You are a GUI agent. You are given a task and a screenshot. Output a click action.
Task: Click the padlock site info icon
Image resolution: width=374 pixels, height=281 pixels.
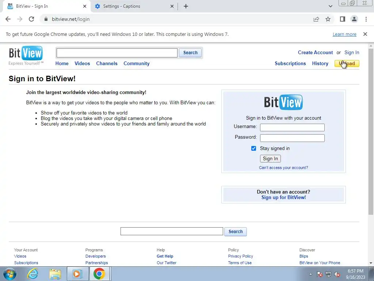pyautogui.click(x=46, y=19)
